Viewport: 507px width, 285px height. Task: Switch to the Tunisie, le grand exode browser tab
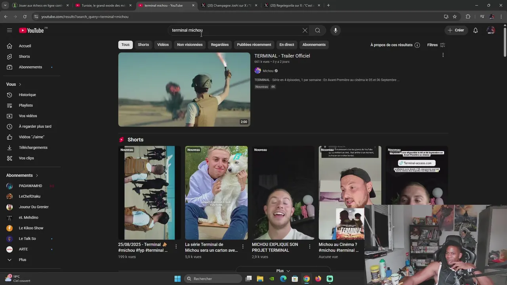(103, 6)
